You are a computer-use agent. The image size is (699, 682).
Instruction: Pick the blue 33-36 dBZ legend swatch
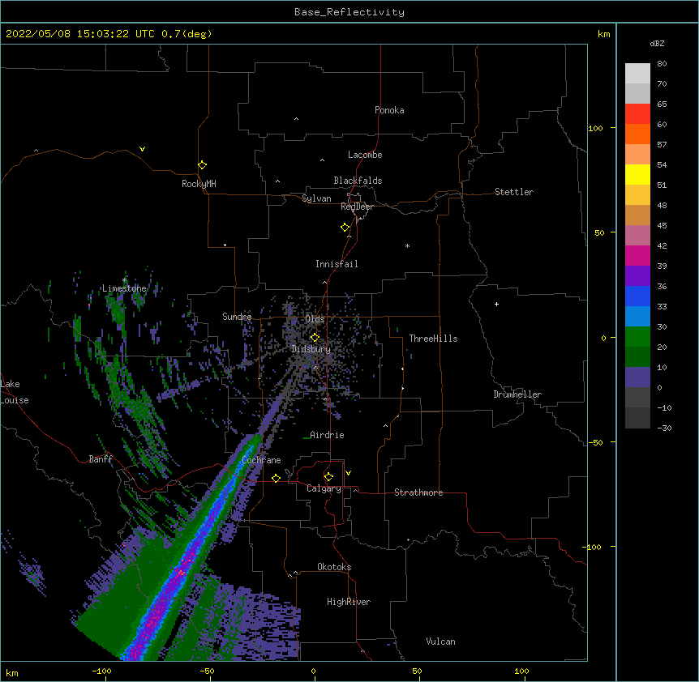point(637,296)
